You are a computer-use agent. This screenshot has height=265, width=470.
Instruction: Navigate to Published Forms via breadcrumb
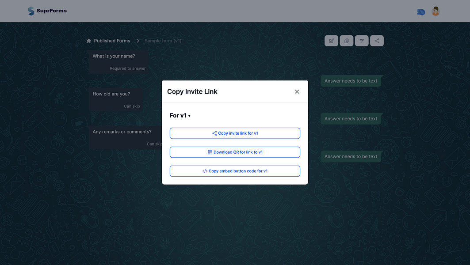click(x=112, y=41)
